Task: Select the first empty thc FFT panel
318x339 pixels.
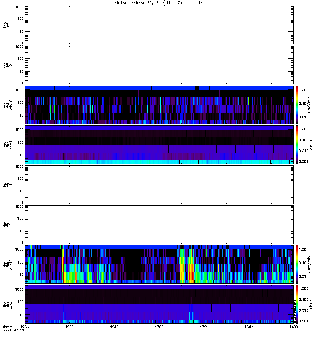Action: click(x=159, y=184)
